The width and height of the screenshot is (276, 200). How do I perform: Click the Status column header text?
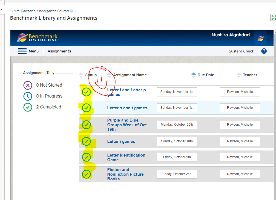(91, 75)
